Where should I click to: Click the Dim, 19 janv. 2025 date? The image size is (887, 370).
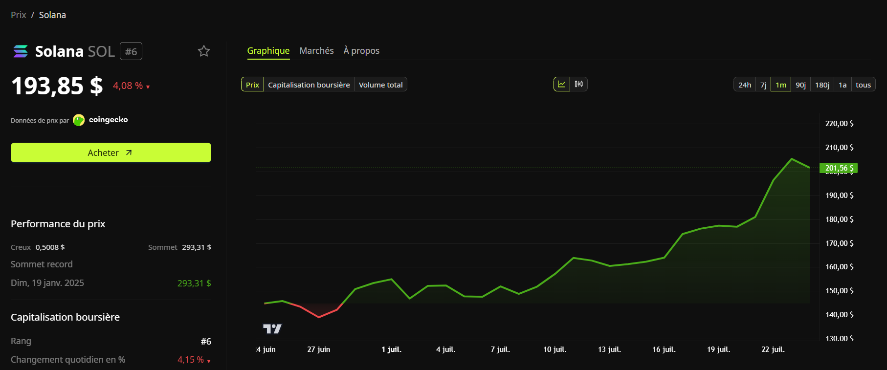point(47,283)
